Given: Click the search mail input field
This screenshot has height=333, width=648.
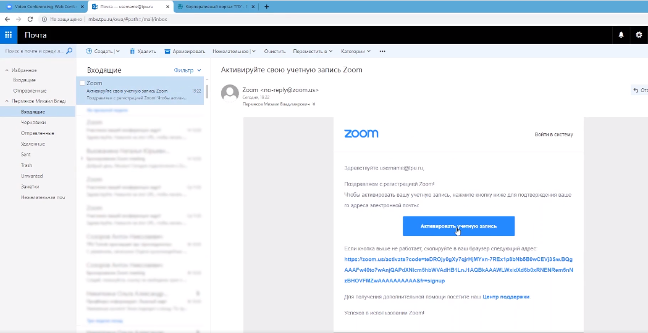Looking at the screenshot, I should (x=34, y=51).
